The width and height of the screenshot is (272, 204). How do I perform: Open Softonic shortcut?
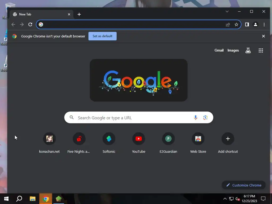click(109, 143)
